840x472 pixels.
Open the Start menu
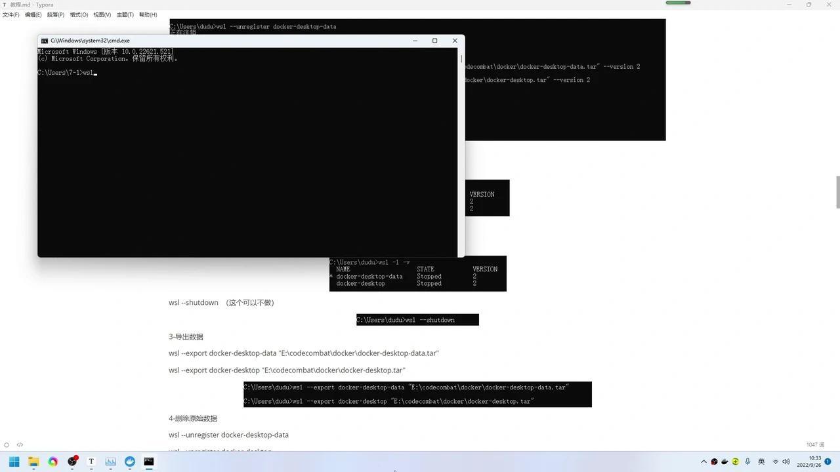tap(14, 462)
